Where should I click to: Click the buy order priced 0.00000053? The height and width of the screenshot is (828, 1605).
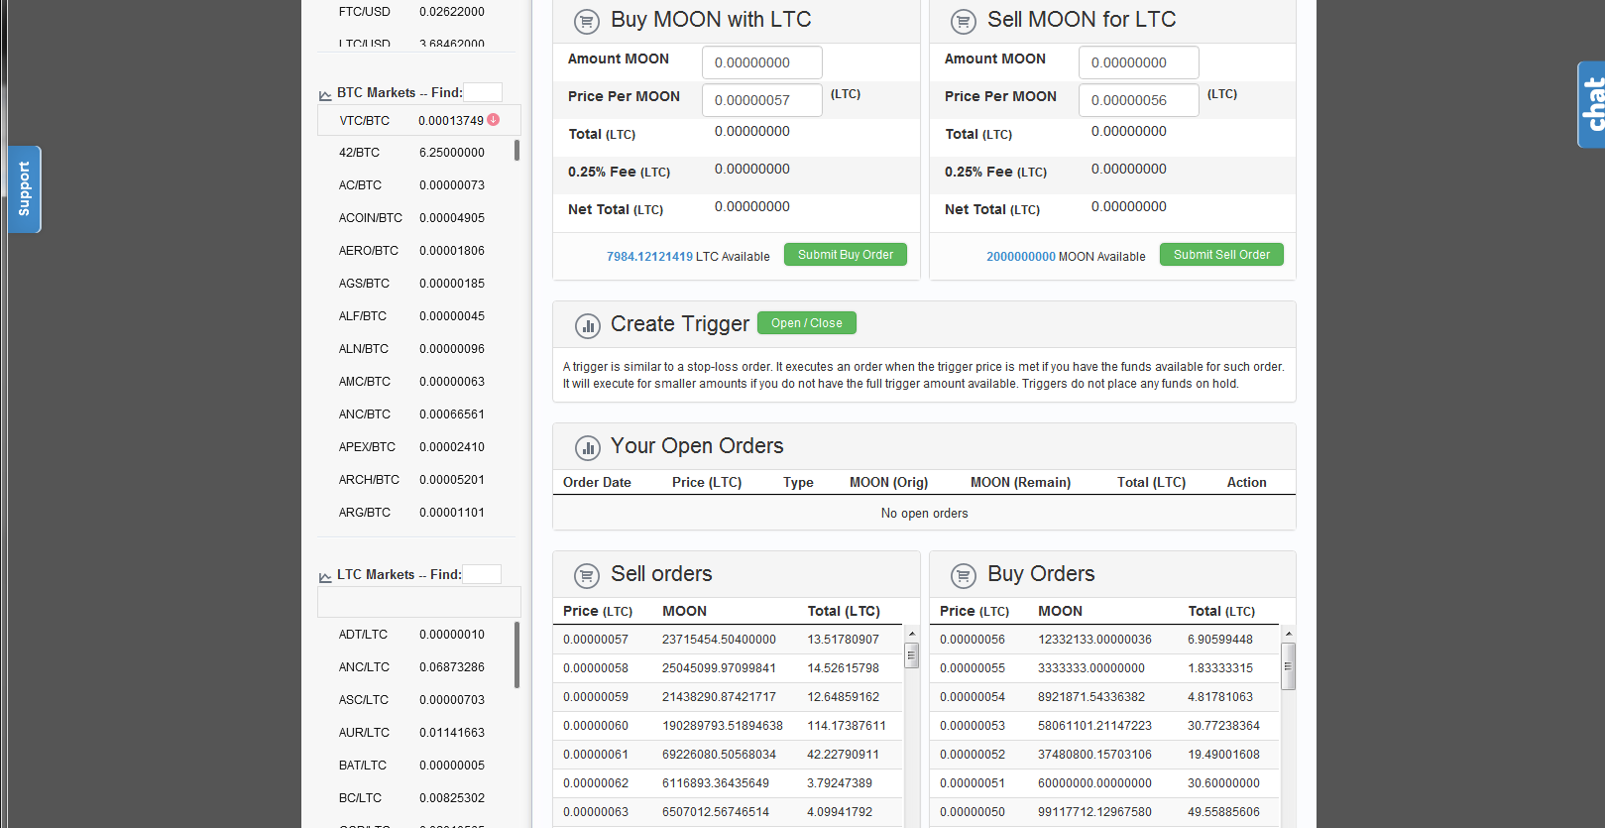click(x=1104, y=726)
